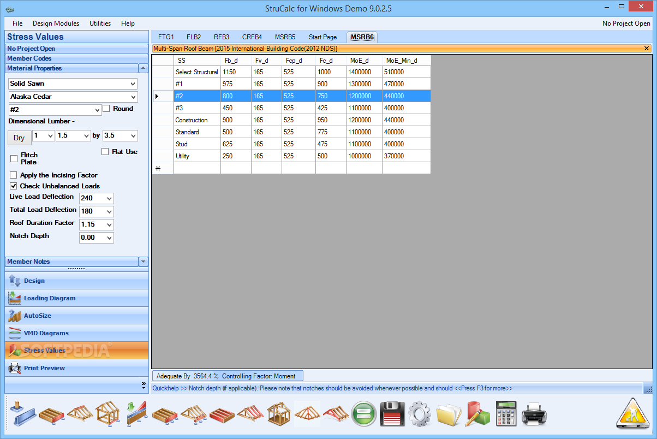Screen dimensions: 657x439
Task: Enable the Flat Use checkbox
Action: click(x=105, y=151)
